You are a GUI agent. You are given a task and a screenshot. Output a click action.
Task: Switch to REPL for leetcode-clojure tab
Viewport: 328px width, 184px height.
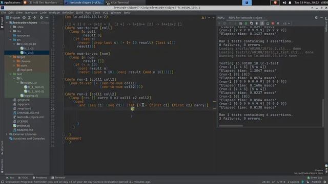click(245, 18)
